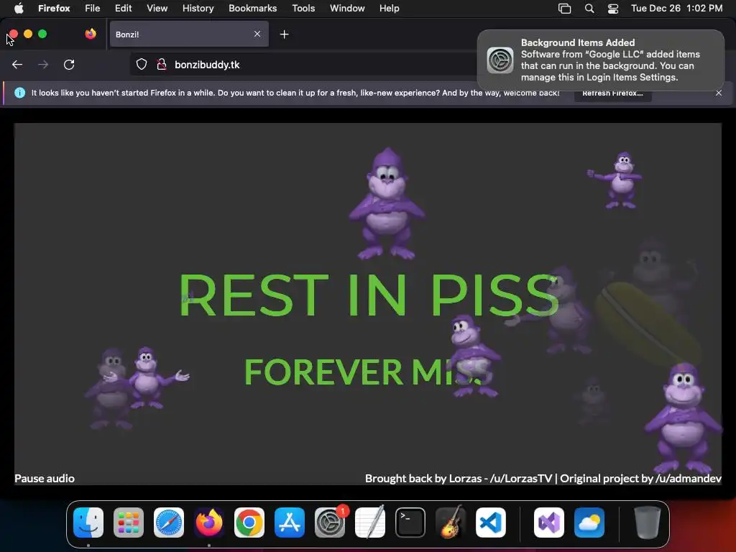Open Stage Manager from menu bar

(564, 8)
